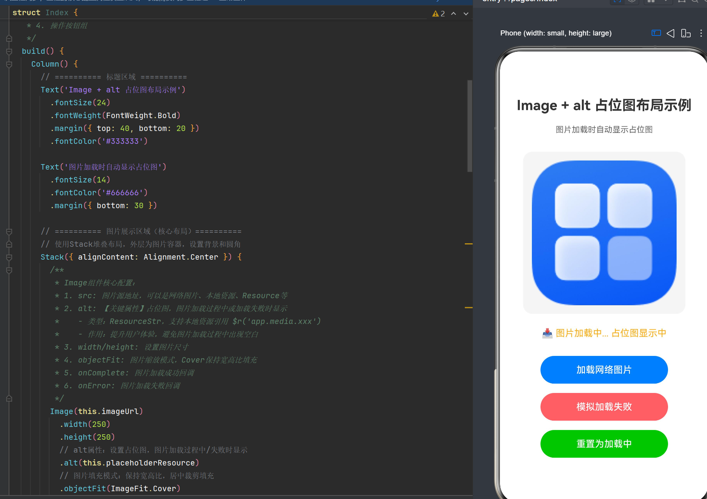Click the comment '* 2. alt: 【关键属性】占位图'
707x499 pixels.
pyautogui.click(x=171, y=309)
